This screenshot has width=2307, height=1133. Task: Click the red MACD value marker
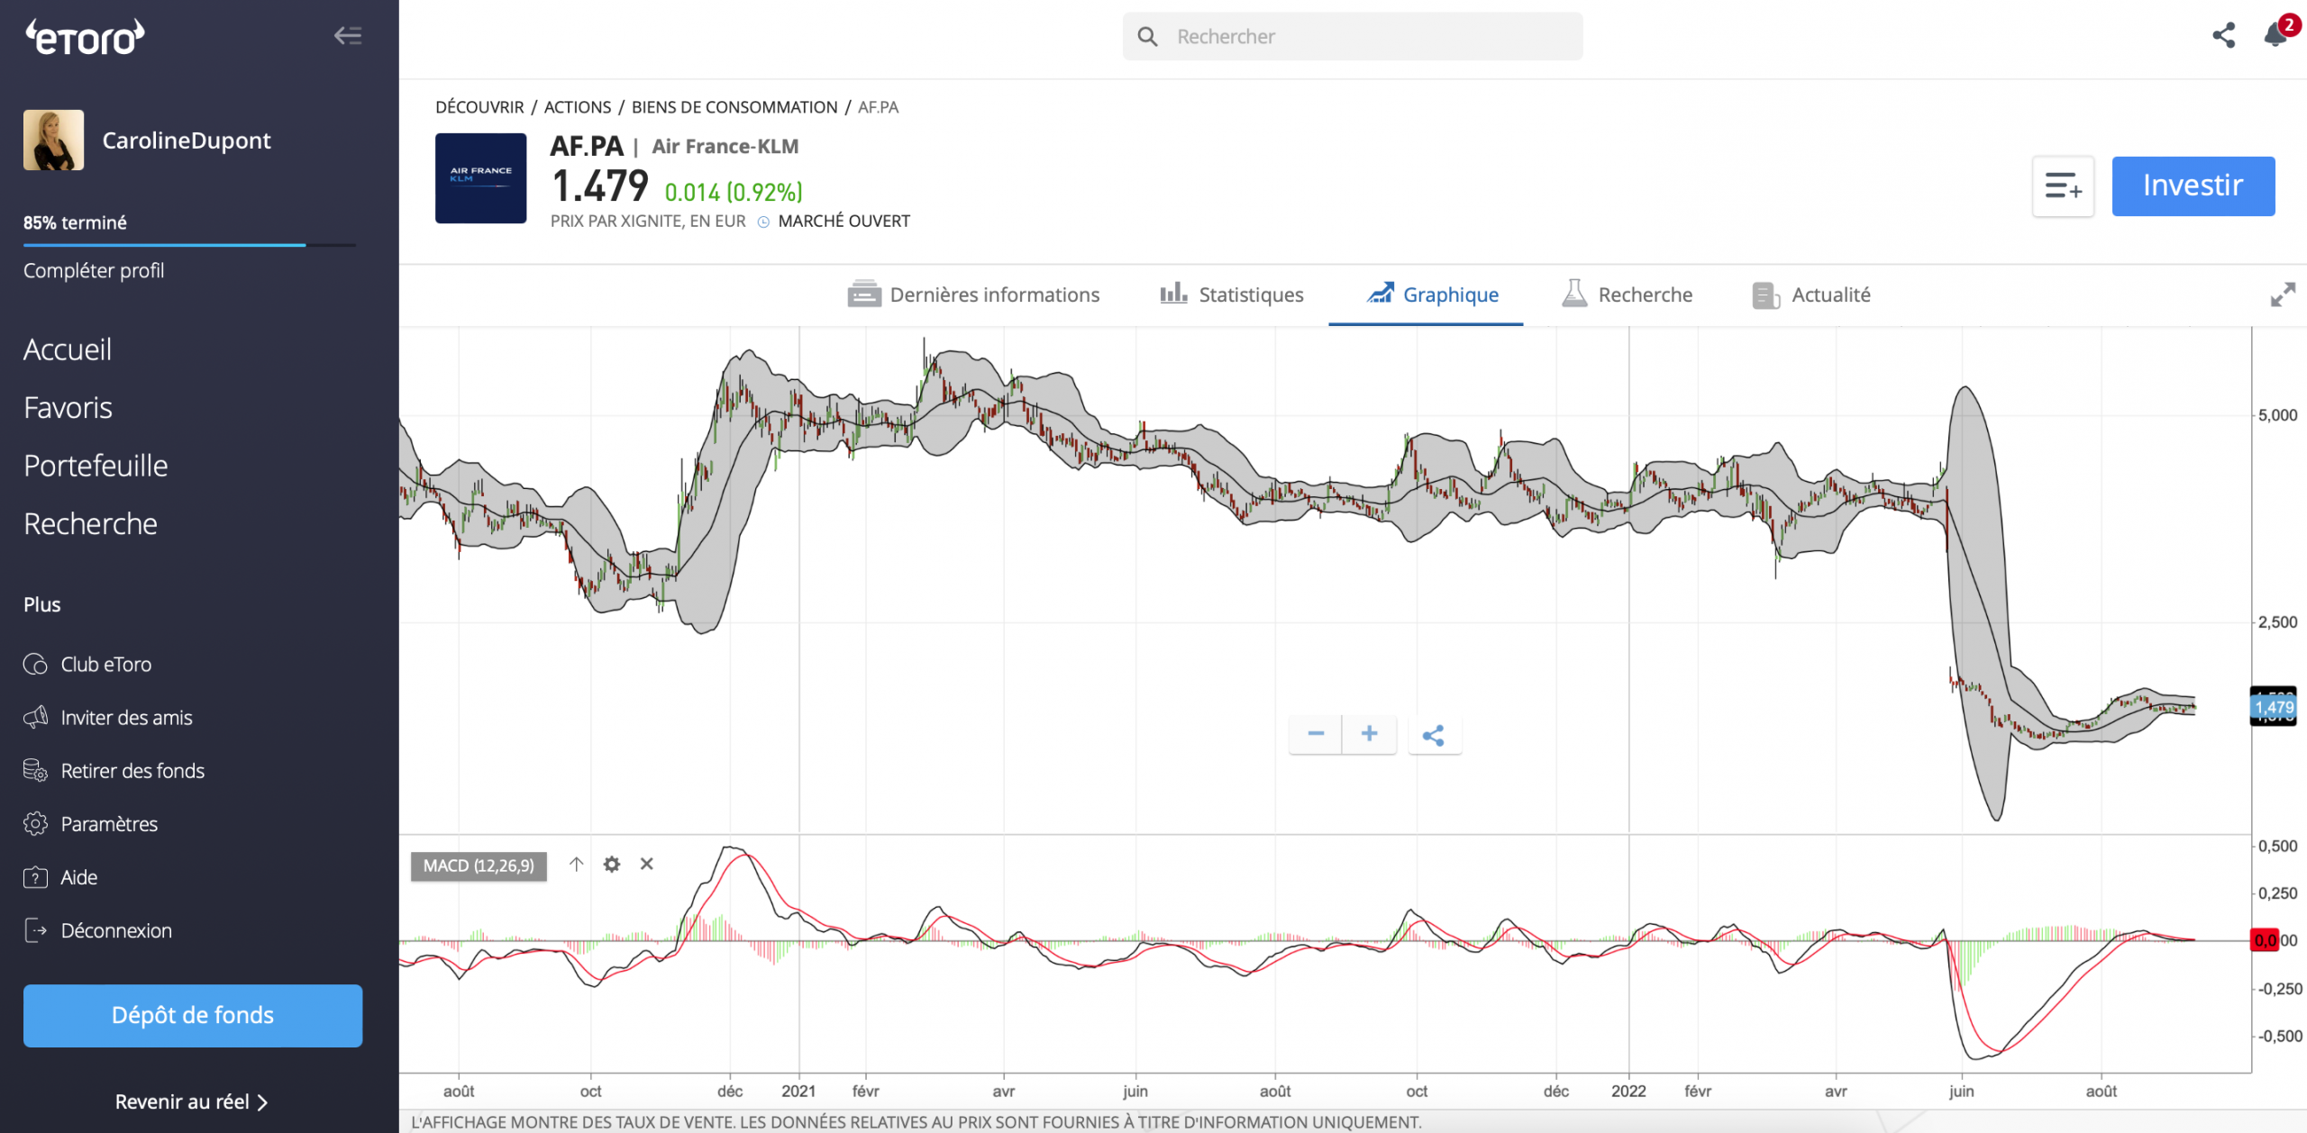2265,941
